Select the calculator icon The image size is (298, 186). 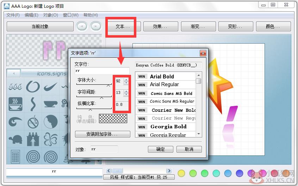15,157
